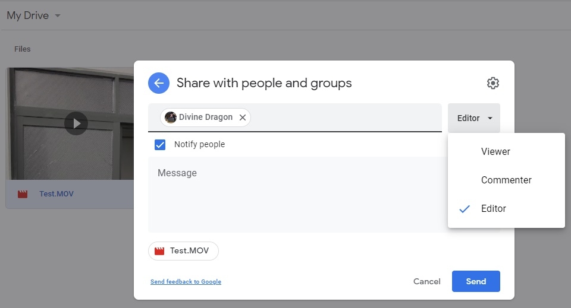571x308 pixels.
Task: Click Divine Dragon's avatar picture
Action: point(171,118)
